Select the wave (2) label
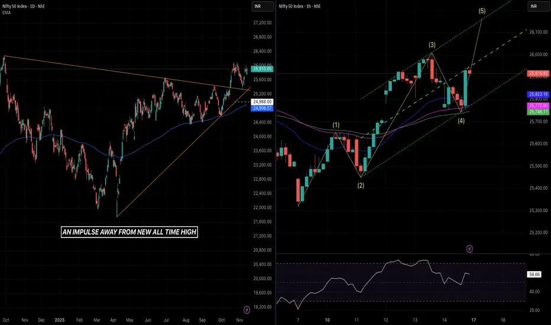The height and width of the screenshot is (325, 551). tap(361, 186)
